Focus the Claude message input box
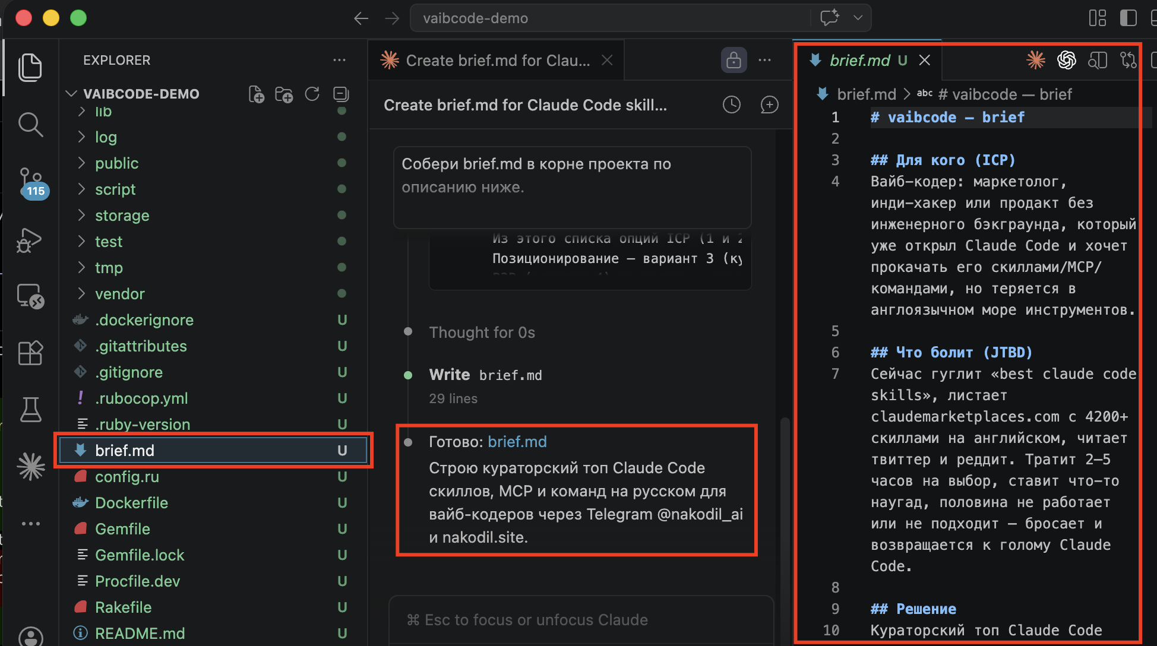 coord(581,620)
